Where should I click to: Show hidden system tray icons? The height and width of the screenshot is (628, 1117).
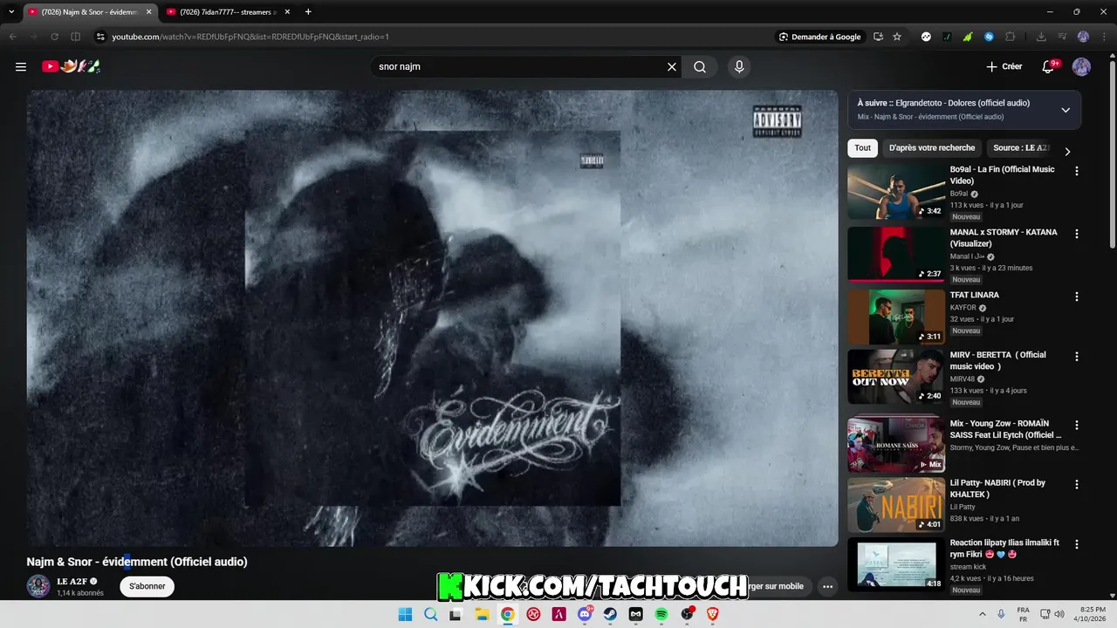[983, 614]
